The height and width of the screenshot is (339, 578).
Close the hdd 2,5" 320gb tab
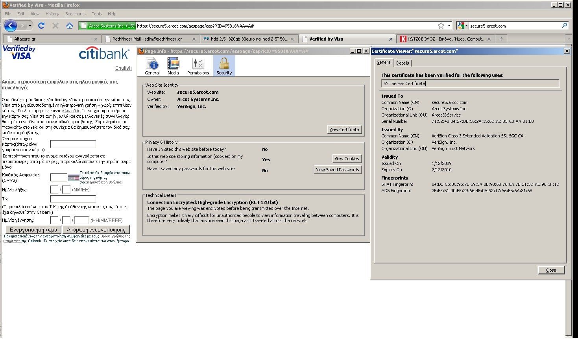tap(292, 39)
